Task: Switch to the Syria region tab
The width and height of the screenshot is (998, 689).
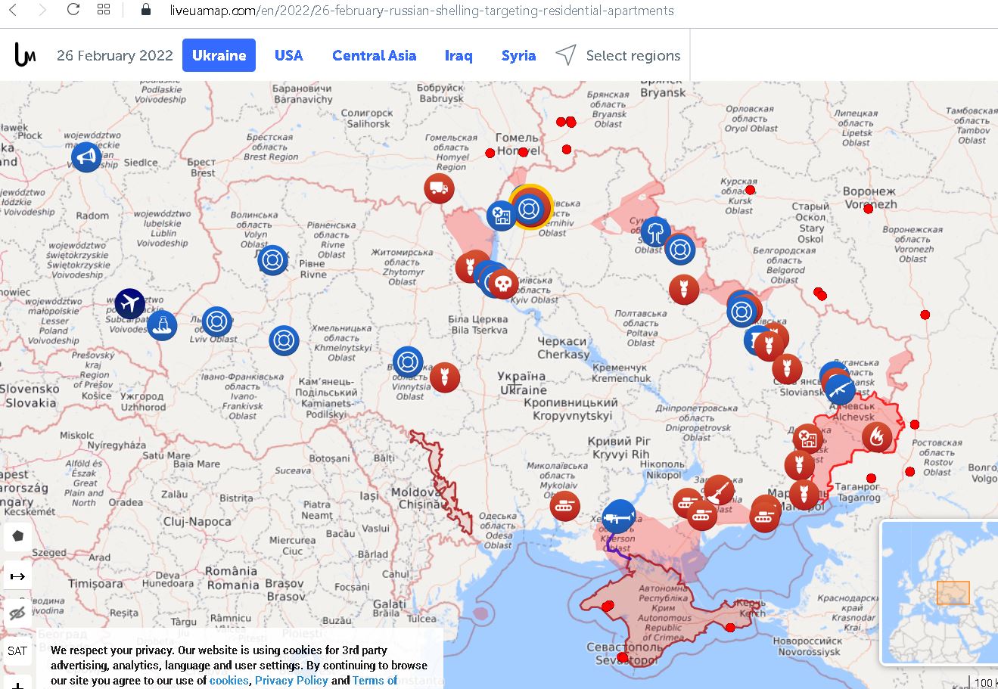Action: click(x=518, y=55)
